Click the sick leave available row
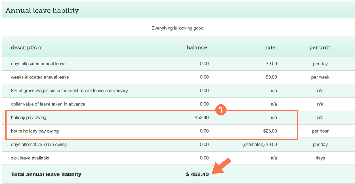355x184 pixels. coord(30,158)
